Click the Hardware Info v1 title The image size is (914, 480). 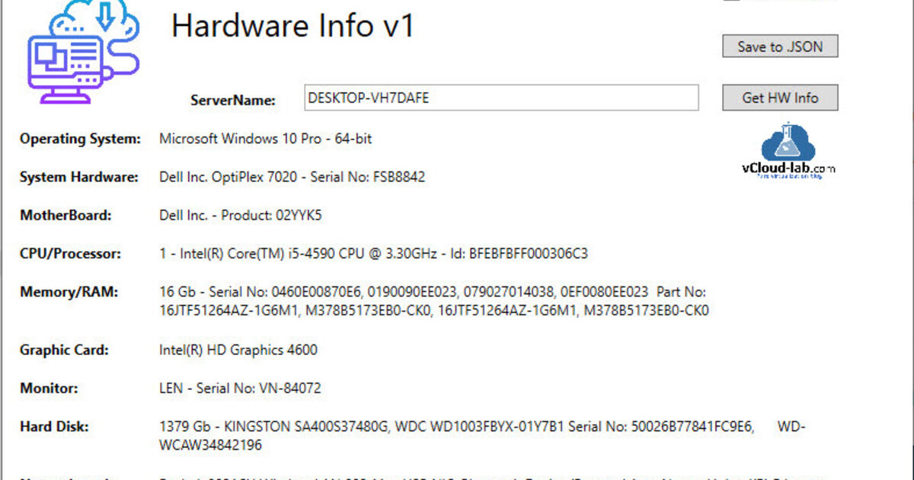[293, 27]
